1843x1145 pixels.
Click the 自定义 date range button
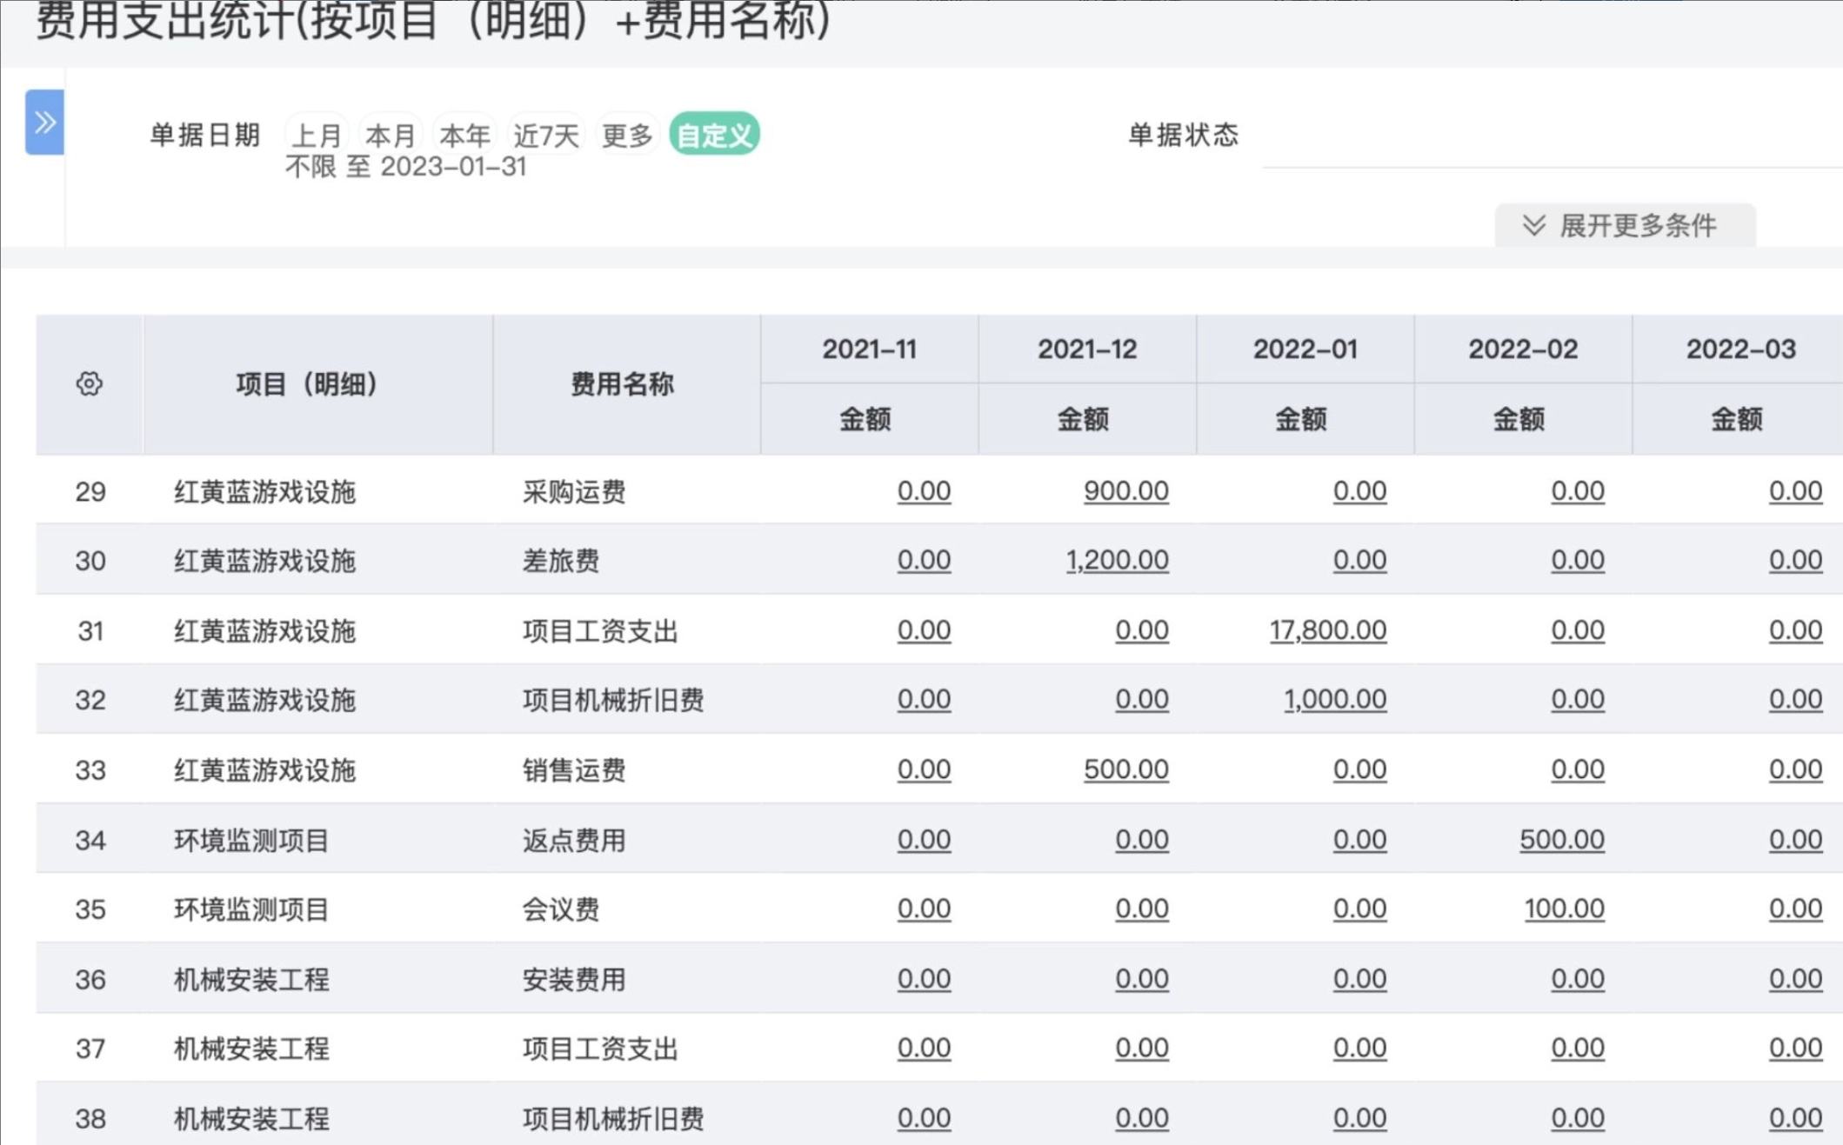(714, 136)
